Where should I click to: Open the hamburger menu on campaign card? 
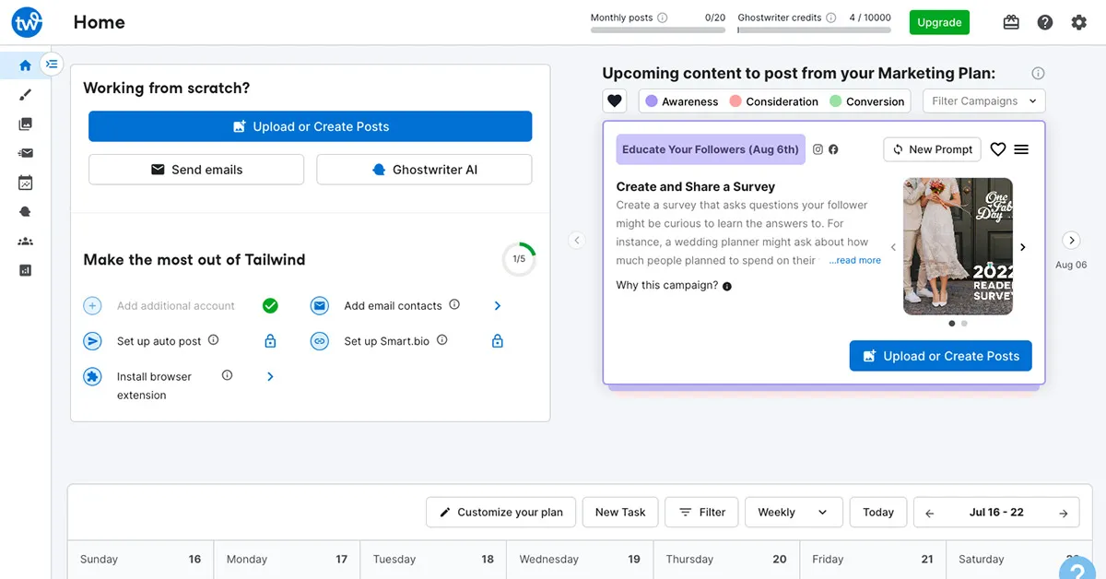pos(1021,149)
